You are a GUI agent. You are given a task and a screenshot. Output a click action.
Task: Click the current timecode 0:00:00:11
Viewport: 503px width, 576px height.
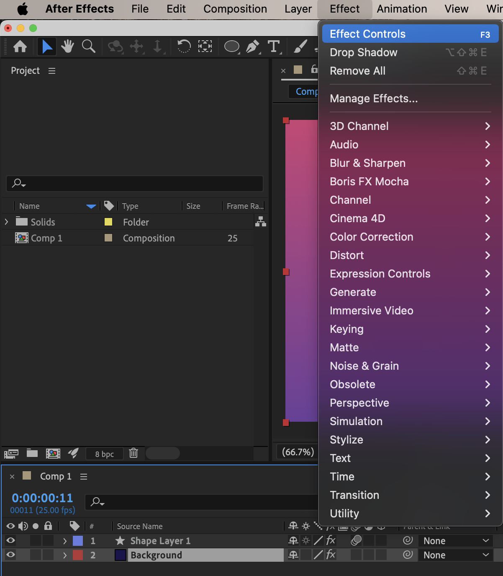pyautogui.click(x=42, y=498)
